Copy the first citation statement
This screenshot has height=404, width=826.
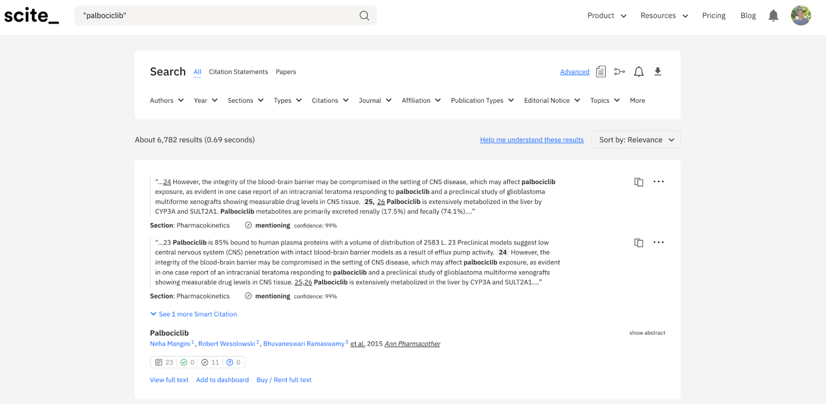pos(638,182)
